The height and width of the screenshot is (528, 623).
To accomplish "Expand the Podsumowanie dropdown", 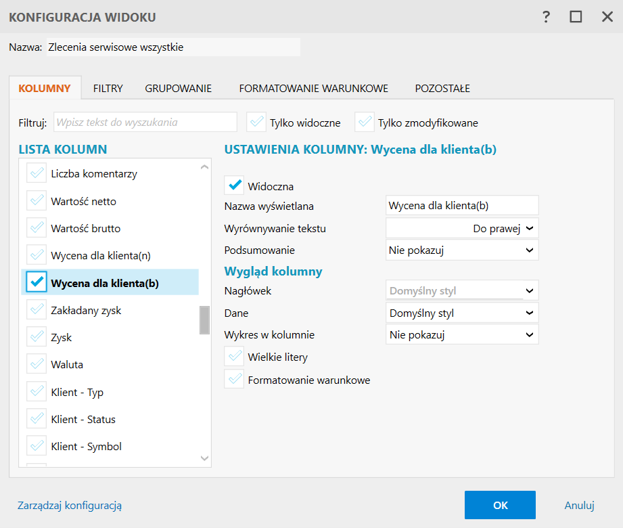I will click(x=462, y=250).
